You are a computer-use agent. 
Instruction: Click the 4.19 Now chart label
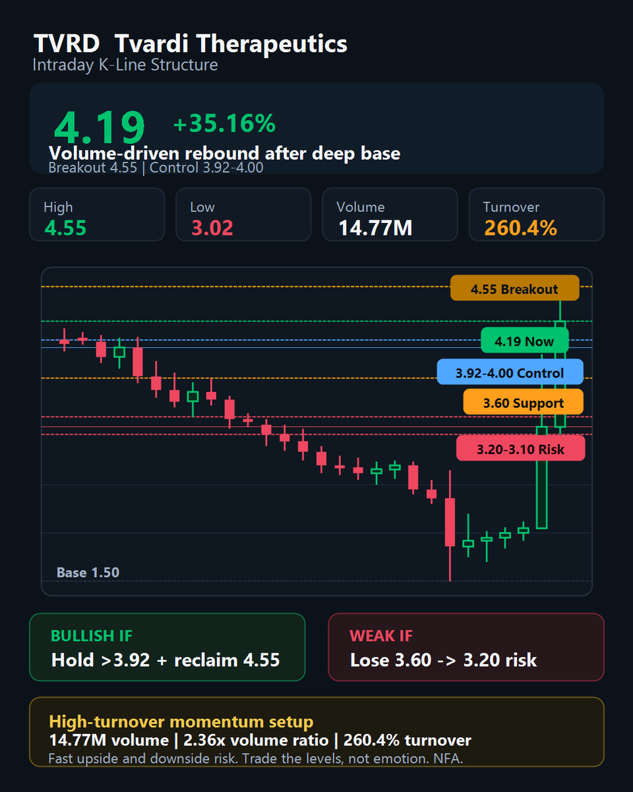525,341
